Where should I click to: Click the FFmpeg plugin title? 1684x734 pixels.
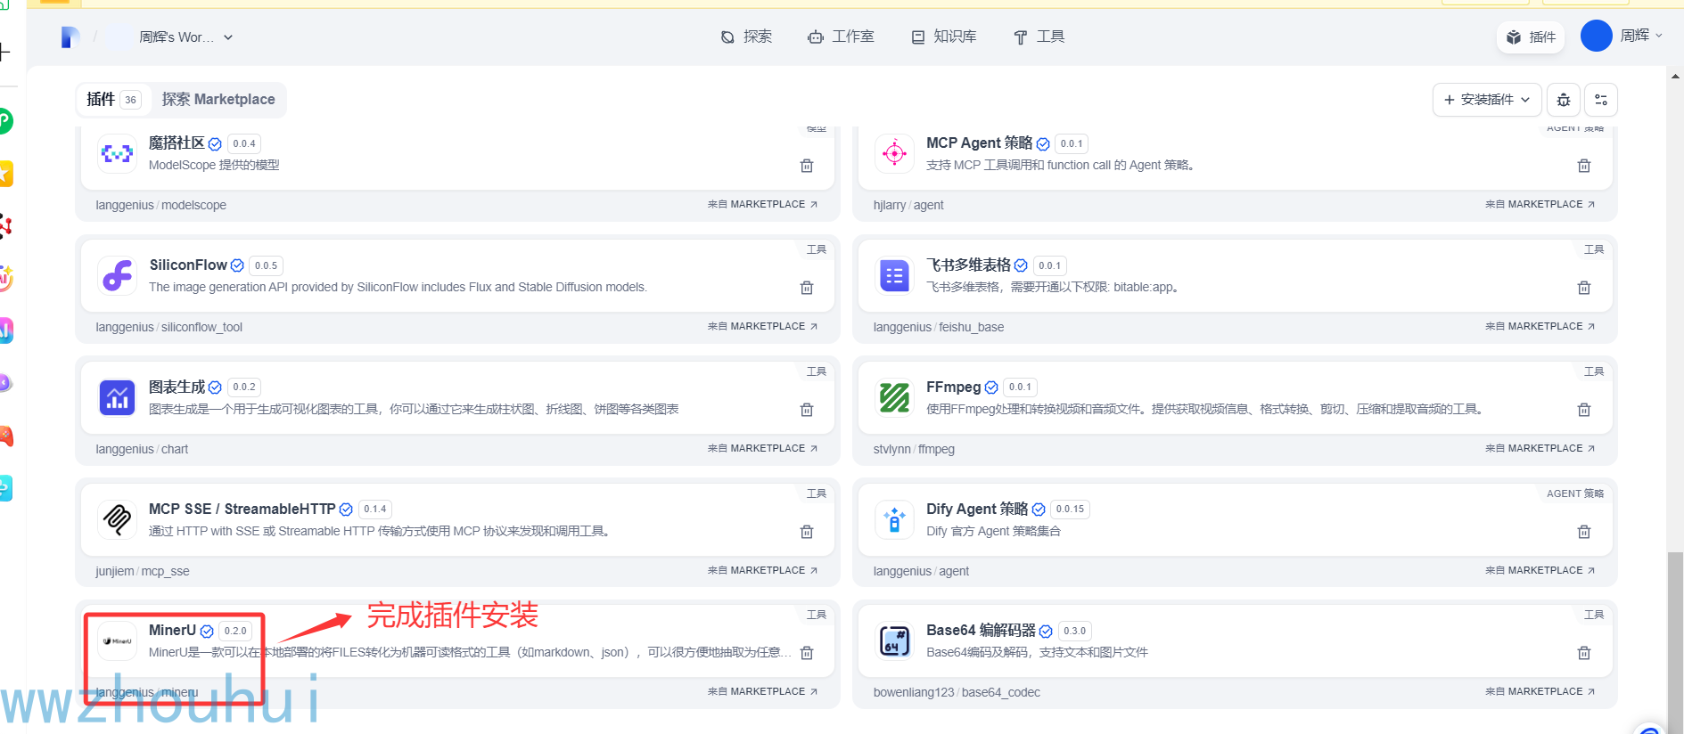[x=953, y=387]
